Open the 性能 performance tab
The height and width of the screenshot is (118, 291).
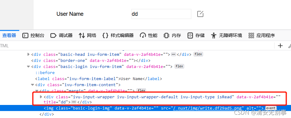click(x=148, y=35)
